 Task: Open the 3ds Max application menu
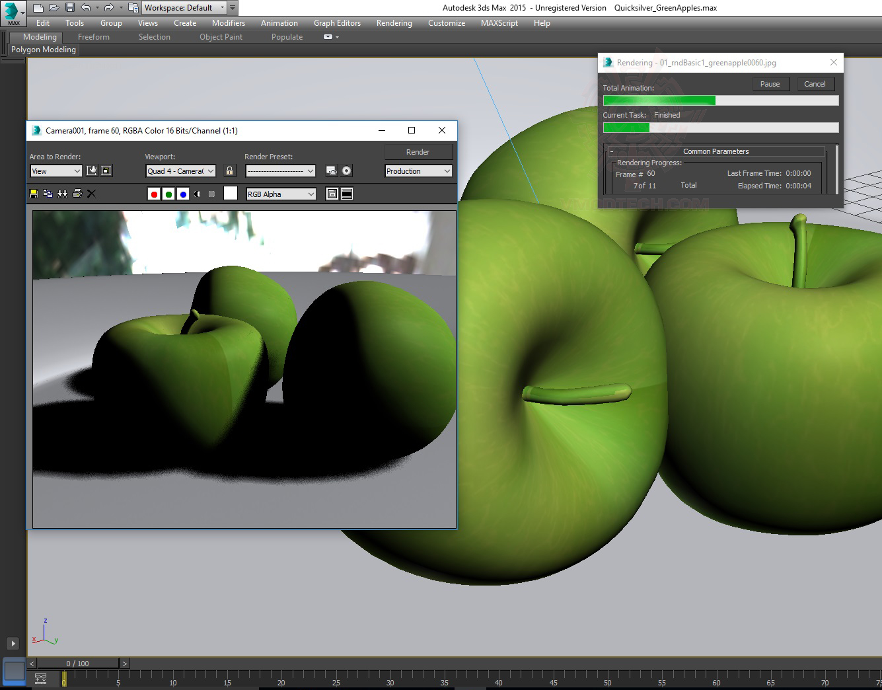click(x=13, y=13)
